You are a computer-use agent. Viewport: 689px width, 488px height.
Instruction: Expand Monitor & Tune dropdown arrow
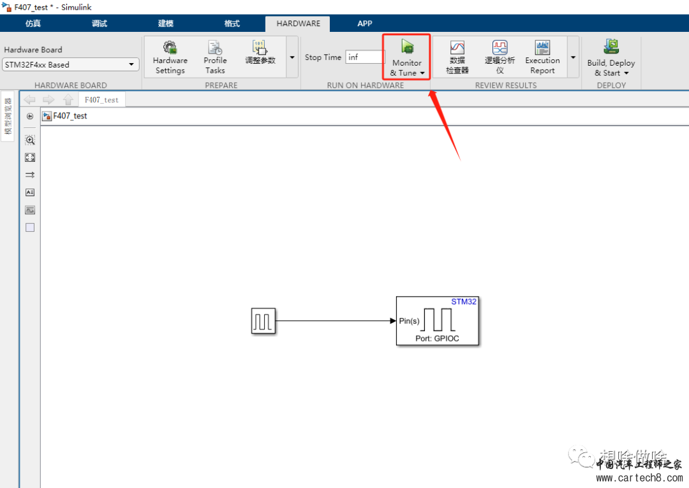[x=422, y=73]
